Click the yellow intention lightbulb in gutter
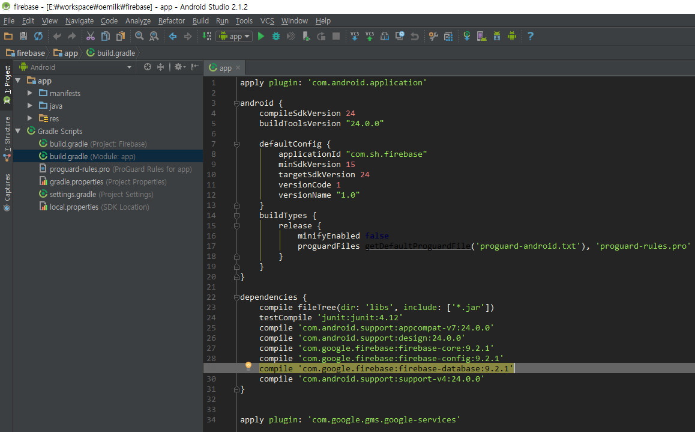The height and width of the screenshot is (432, 695). pos(248,367)
